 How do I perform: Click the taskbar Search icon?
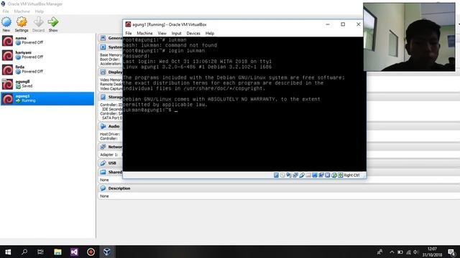(x=24, y=252)
